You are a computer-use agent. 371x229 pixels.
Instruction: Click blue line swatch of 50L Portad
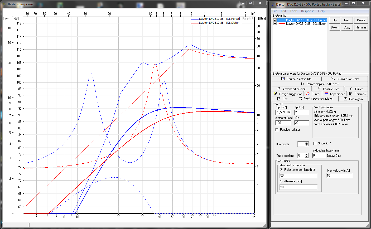pyautogui.click(x=282, y=20)
